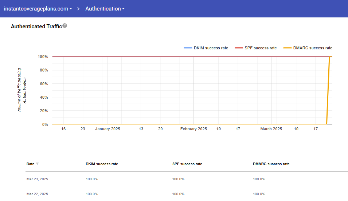Toggle SPF success rate legend series
This screenshot has width=348, height=201.
(260, 48)
